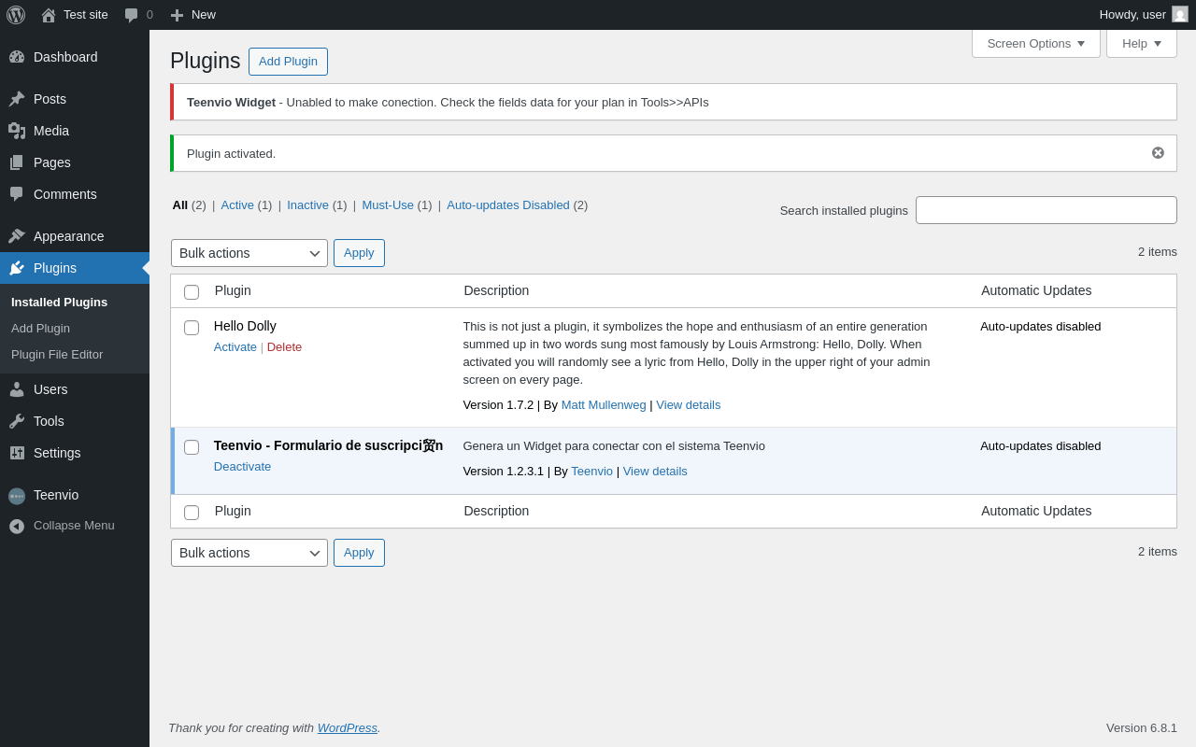The width and height of the screenshot is (1196, 747).
Task: Open Matt Mullenweg author link
Action: click(604, 405)
